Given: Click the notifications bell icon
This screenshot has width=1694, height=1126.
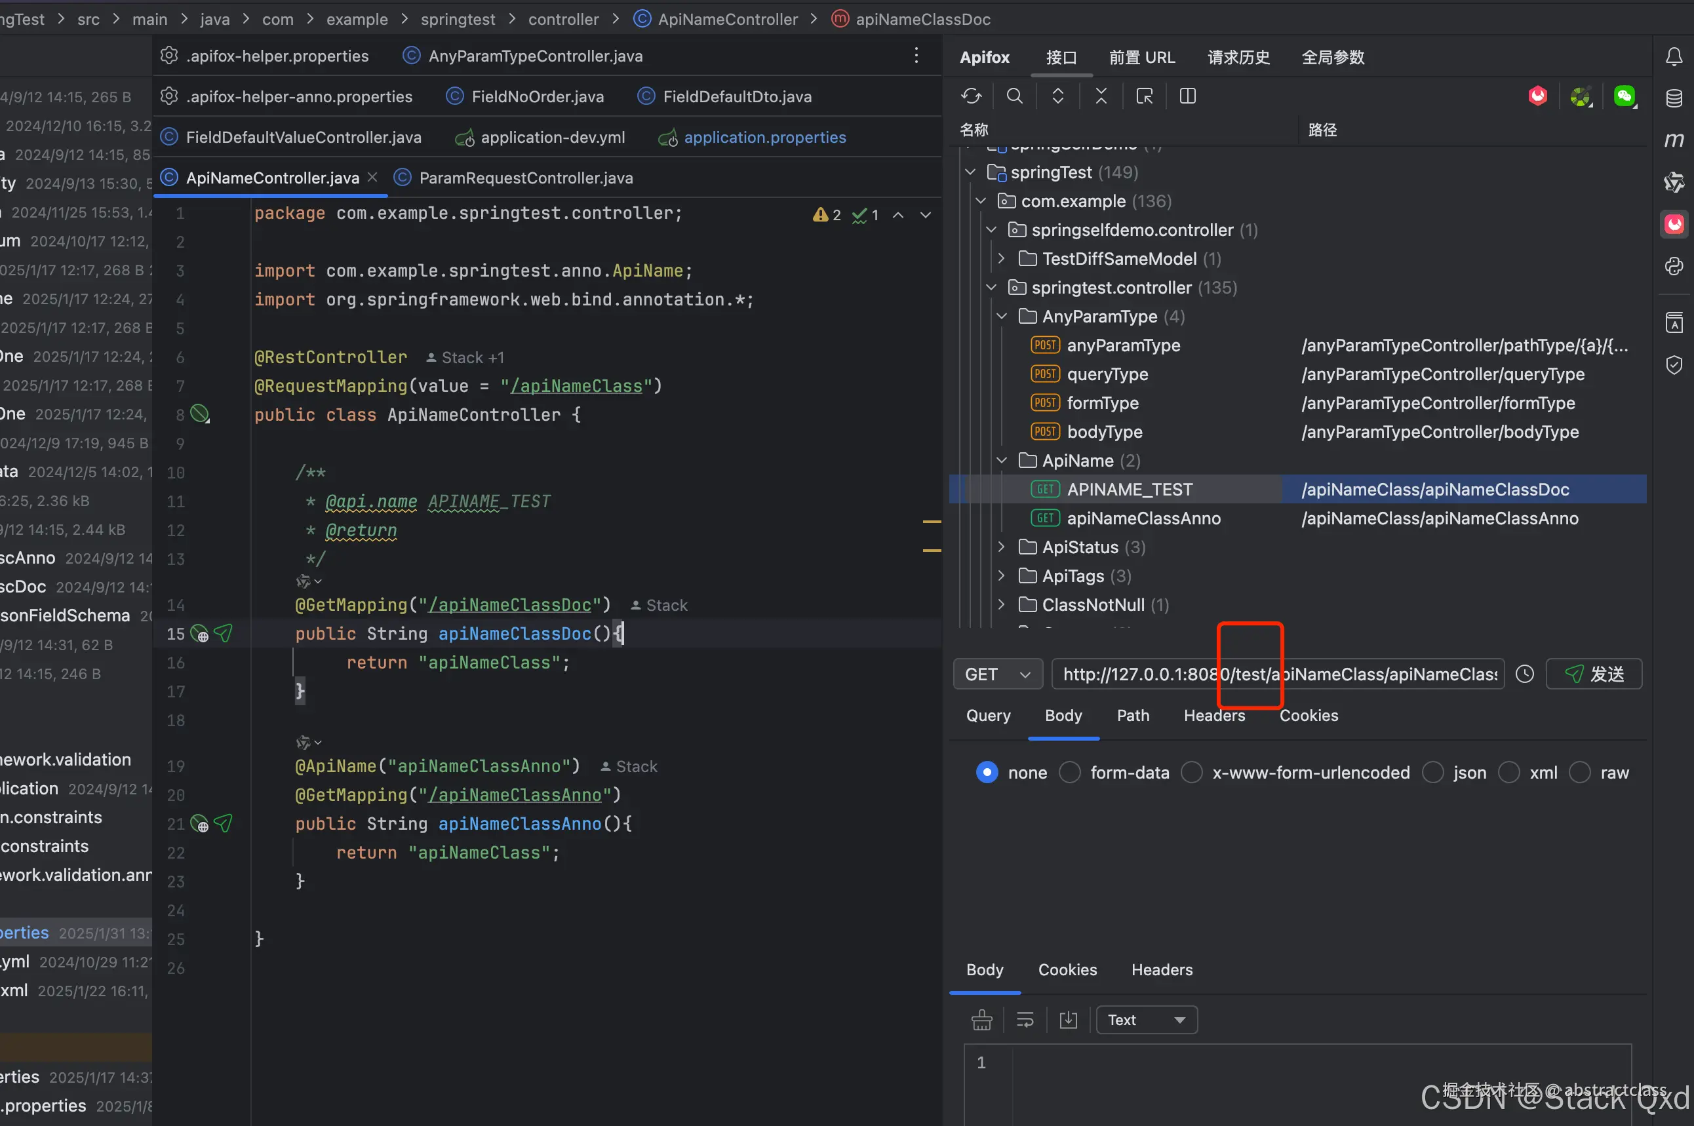Looking at the screenshot, I should (x=1673, y=57).
